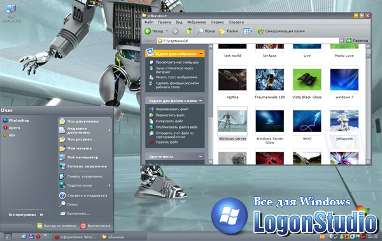
Task: Collapse the file and folder tasks section
Action: [201, 101]
